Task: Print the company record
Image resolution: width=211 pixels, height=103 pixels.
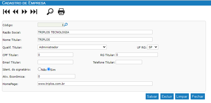Action: (61, 12)
